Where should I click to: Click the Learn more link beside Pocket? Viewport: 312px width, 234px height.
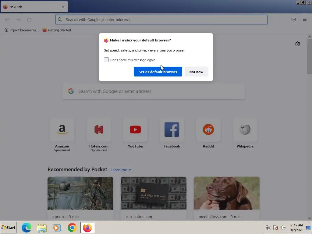click(121, 170)
